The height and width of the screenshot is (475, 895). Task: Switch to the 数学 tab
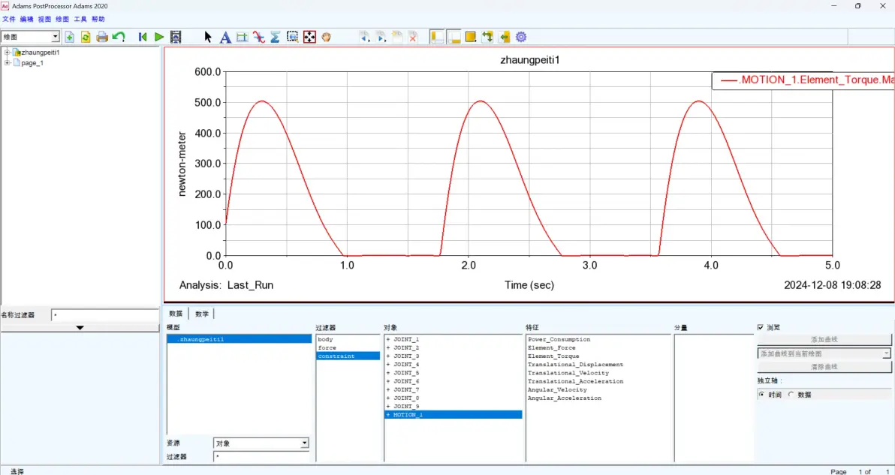tap(201, 314)
